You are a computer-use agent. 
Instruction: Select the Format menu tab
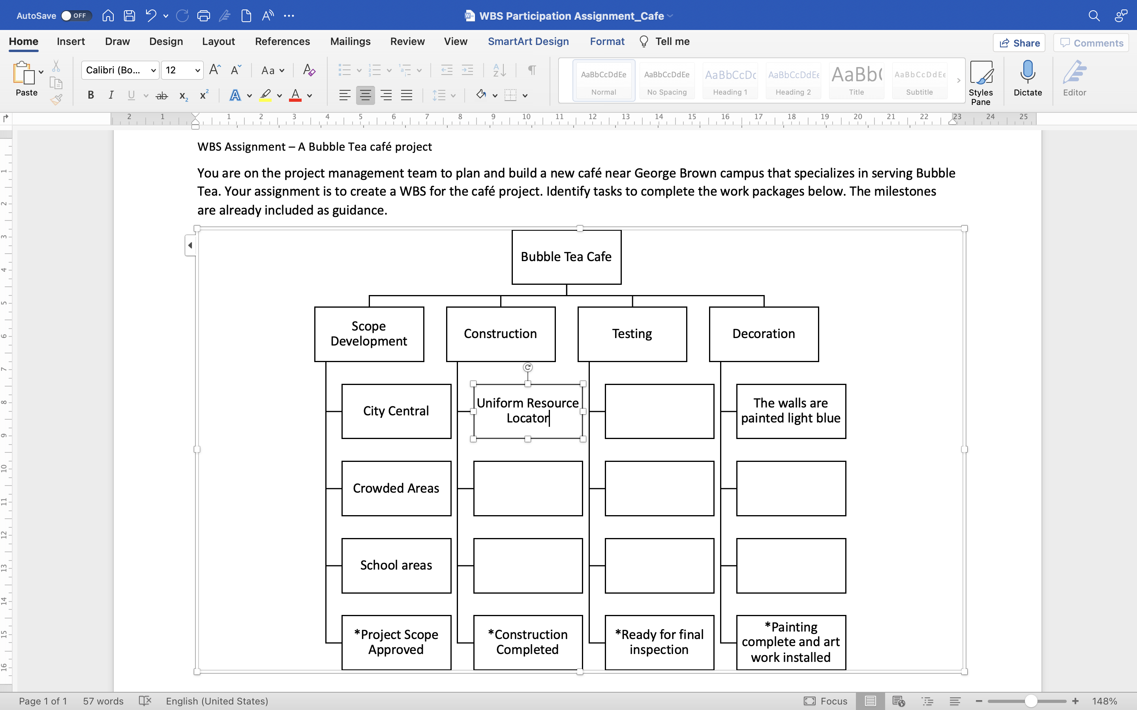click(607, 42)
